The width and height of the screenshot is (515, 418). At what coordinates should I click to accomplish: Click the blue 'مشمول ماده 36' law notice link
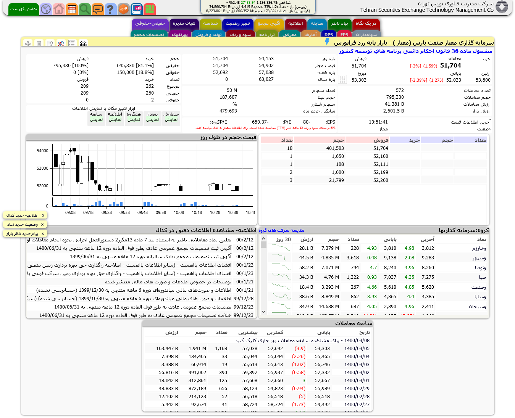[x=415, y=51]
